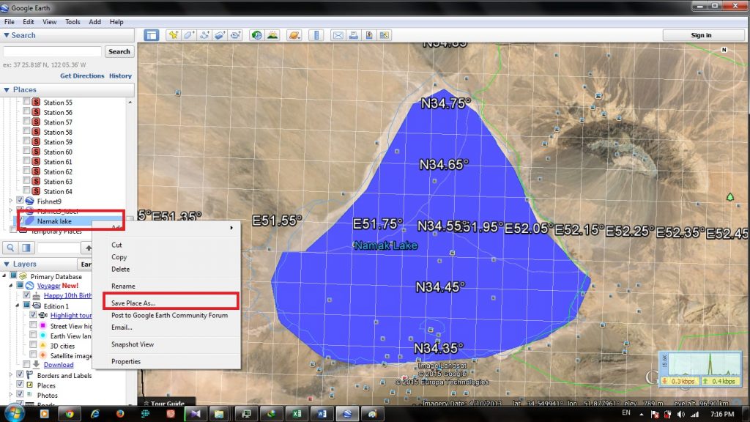Select the Add Path tool
The width and height of the screenshot is (750, 422).
[205, 34]
